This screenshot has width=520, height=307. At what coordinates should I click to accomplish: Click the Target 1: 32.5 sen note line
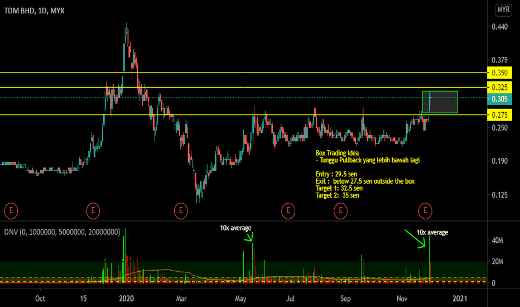(339, 188)
